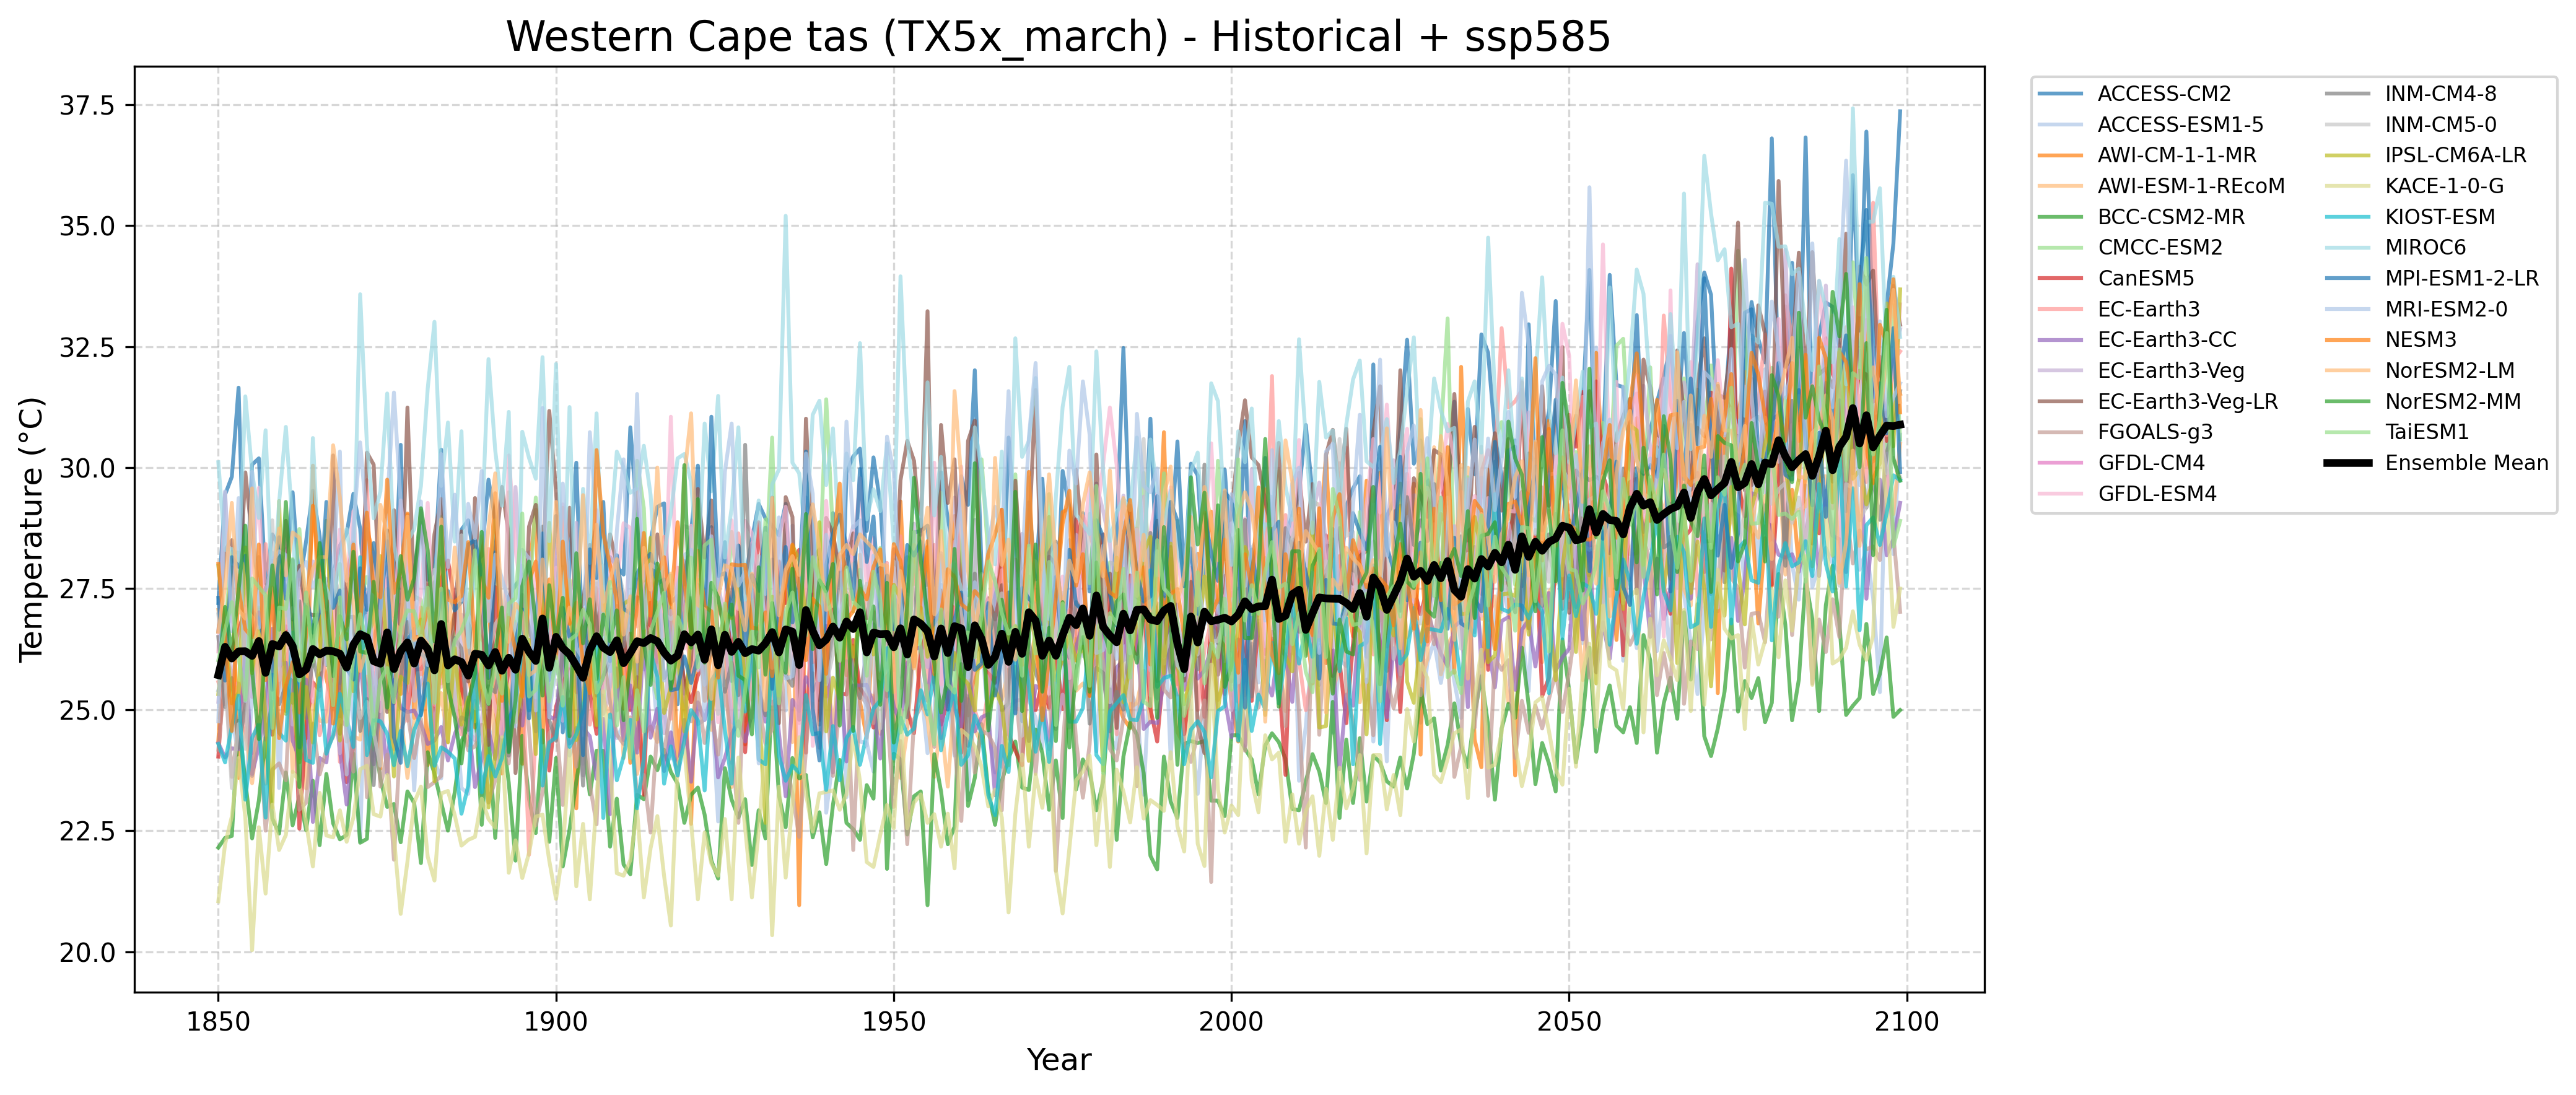Select the NorESM2-MM legend color line

[2347, 402]
